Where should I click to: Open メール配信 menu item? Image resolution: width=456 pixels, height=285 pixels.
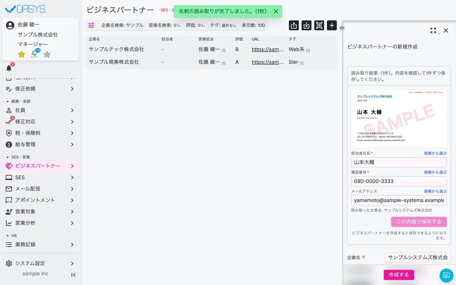(x=41, y=189)
